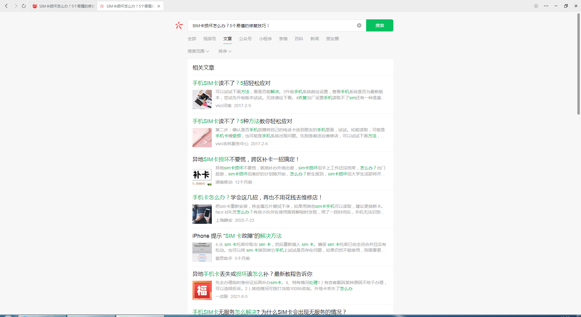Screen dimensions: 581x317
Task: Select the 新闻 filter tab
Action: pos(315,39)
